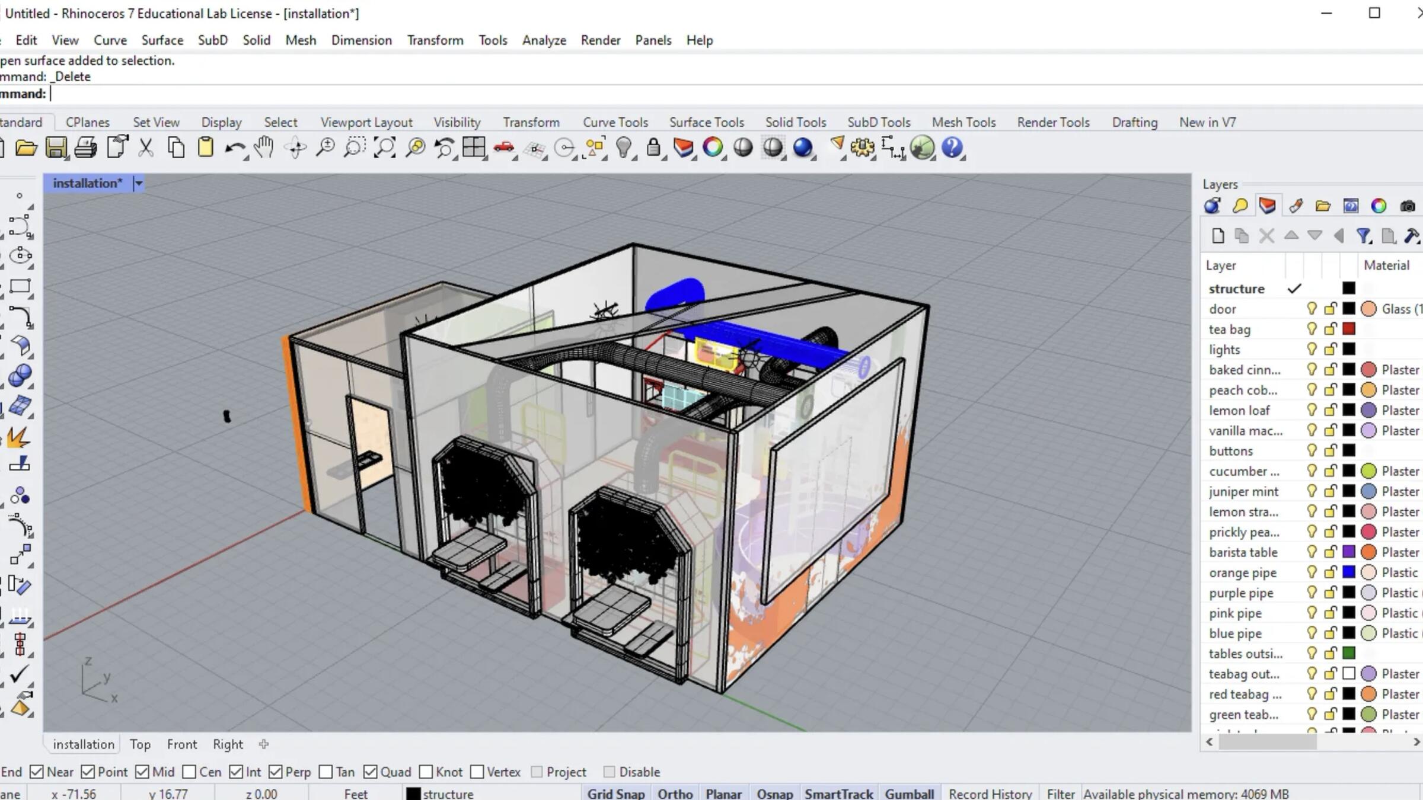Click the padlock Lock Objects icon
The image size is (1423, 800).
click(653, 148)
